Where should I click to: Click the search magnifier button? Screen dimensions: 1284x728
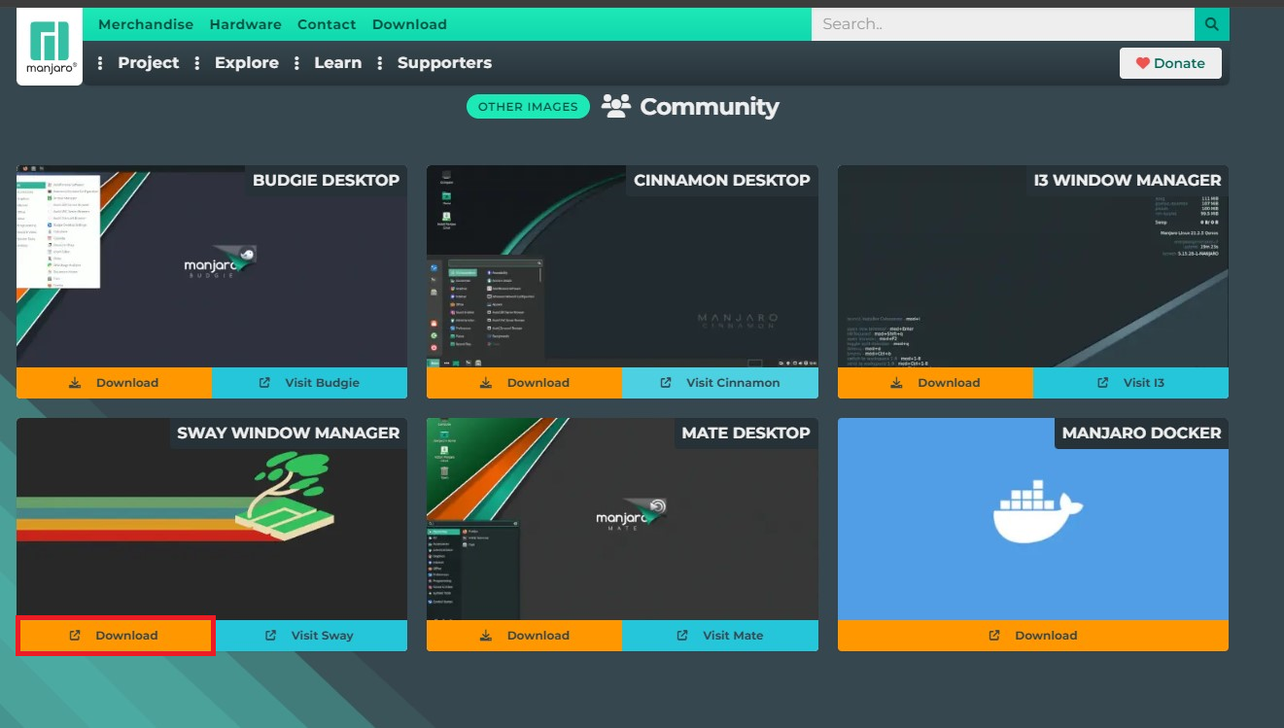pyautogui.click(x=1211, y=24)
